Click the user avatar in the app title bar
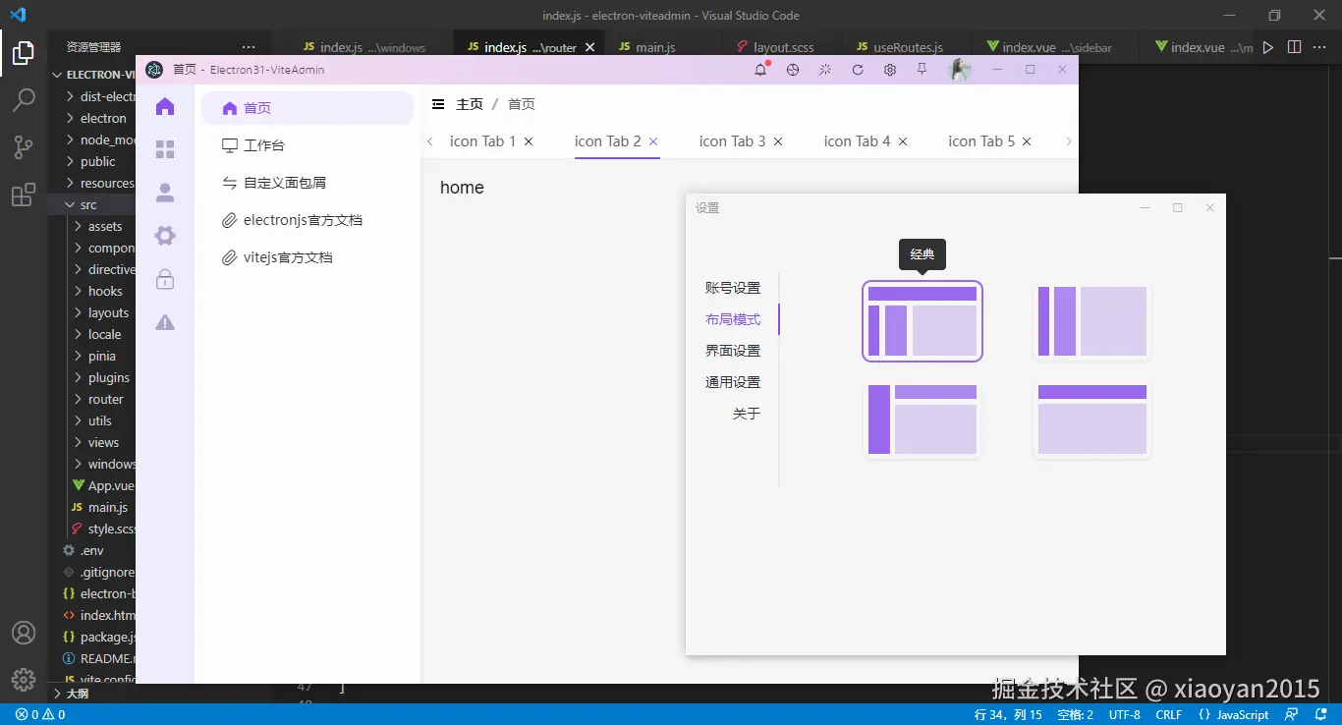1342x725 pixels. (x=960, y=70)
